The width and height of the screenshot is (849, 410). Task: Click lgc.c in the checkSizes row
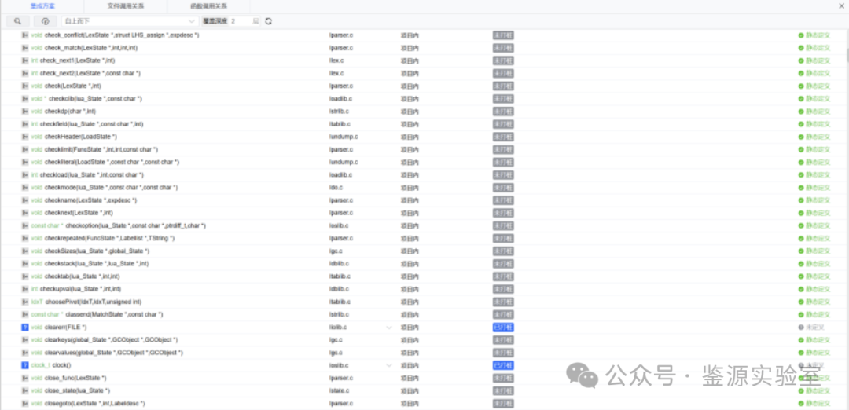point(336,251)
